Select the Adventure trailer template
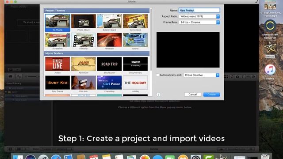 click(84, 64)
